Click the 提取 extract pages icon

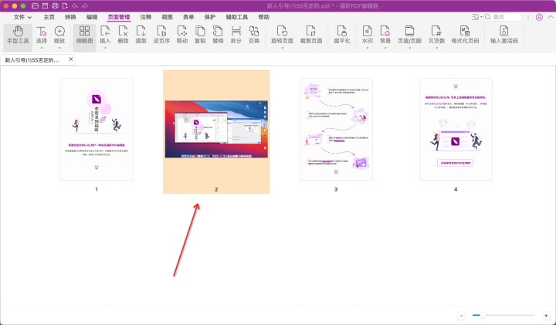(x=141, y=35)
